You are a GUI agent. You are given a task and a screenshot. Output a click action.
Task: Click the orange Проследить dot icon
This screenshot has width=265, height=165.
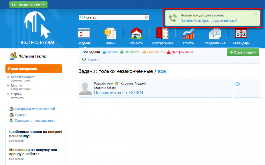(144, 52)
